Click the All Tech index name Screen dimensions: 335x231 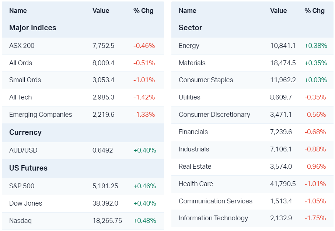(x=21, y=97)
